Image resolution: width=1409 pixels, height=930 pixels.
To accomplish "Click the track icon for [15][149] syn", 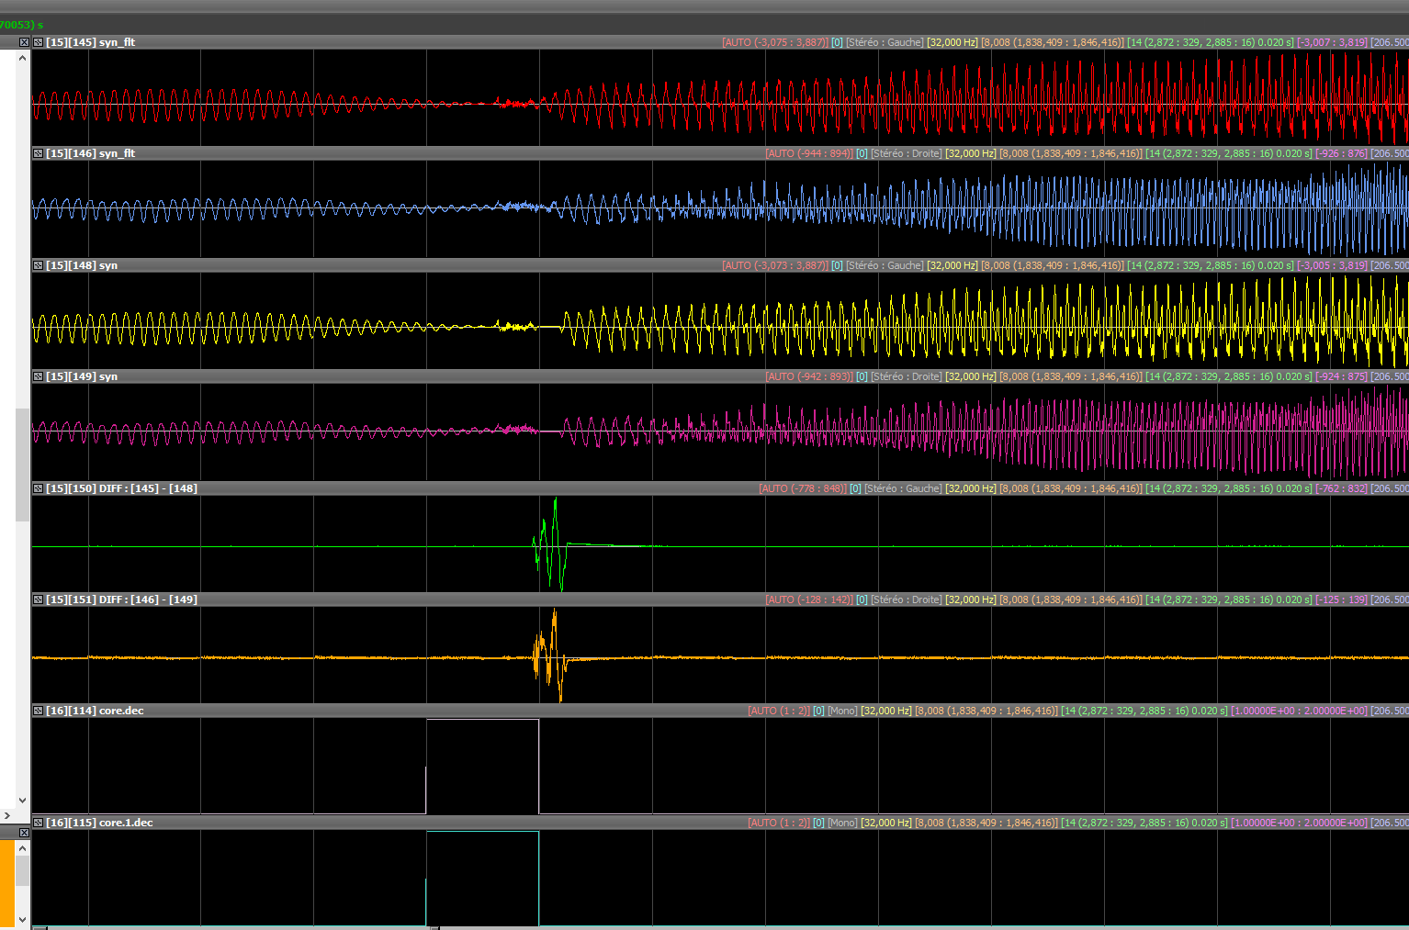I will 39,376.
